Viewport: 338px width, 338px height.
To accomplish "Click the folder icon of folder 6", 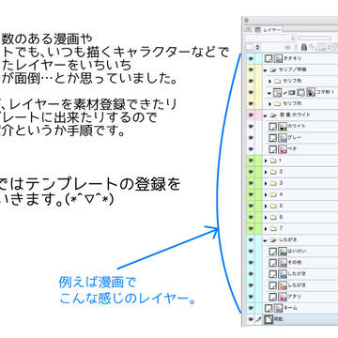I will [274, 217].
